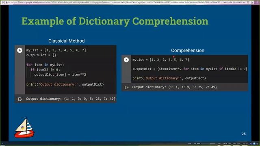Click the bookmark star in address bar
The image size is (260, 146).
(252, 2)
